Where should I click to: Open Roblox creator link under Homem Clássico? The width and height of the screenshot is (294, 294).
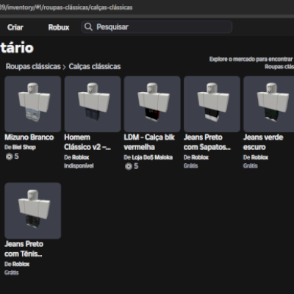[81, 157]
